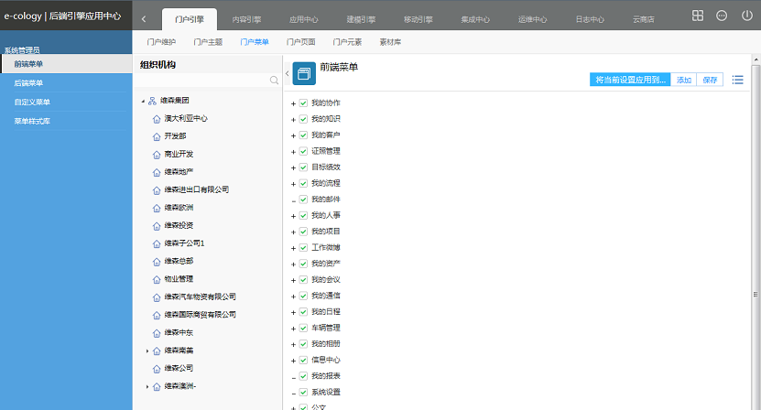This screenshot has width=761, height=410.
Task: Collapse the organization panel with the left chevron
Action: point(287,73)
